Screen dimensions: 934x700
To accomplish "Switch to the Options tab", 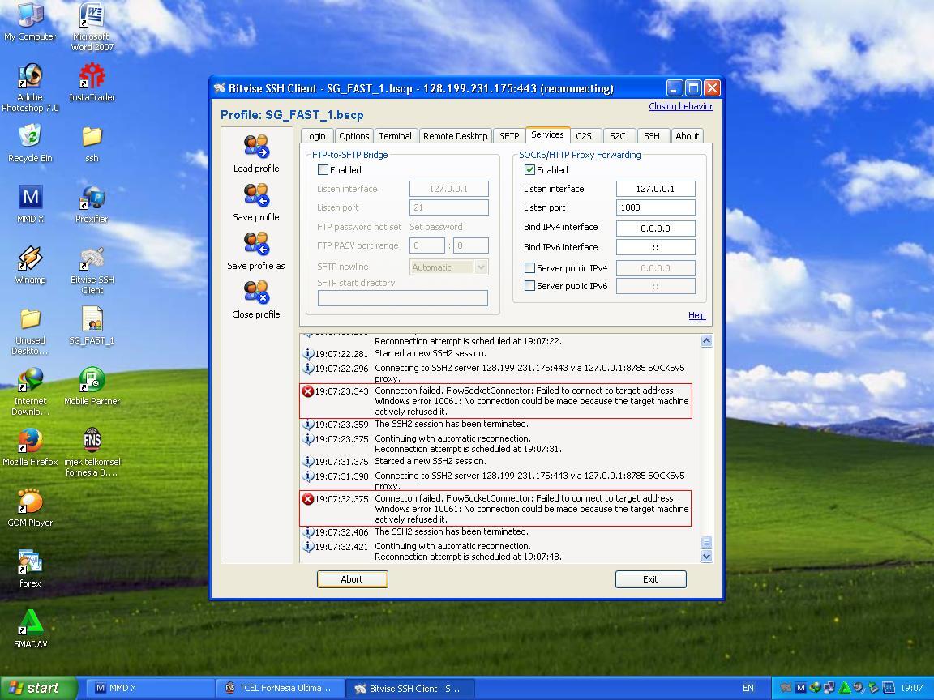I will point(353,136).
